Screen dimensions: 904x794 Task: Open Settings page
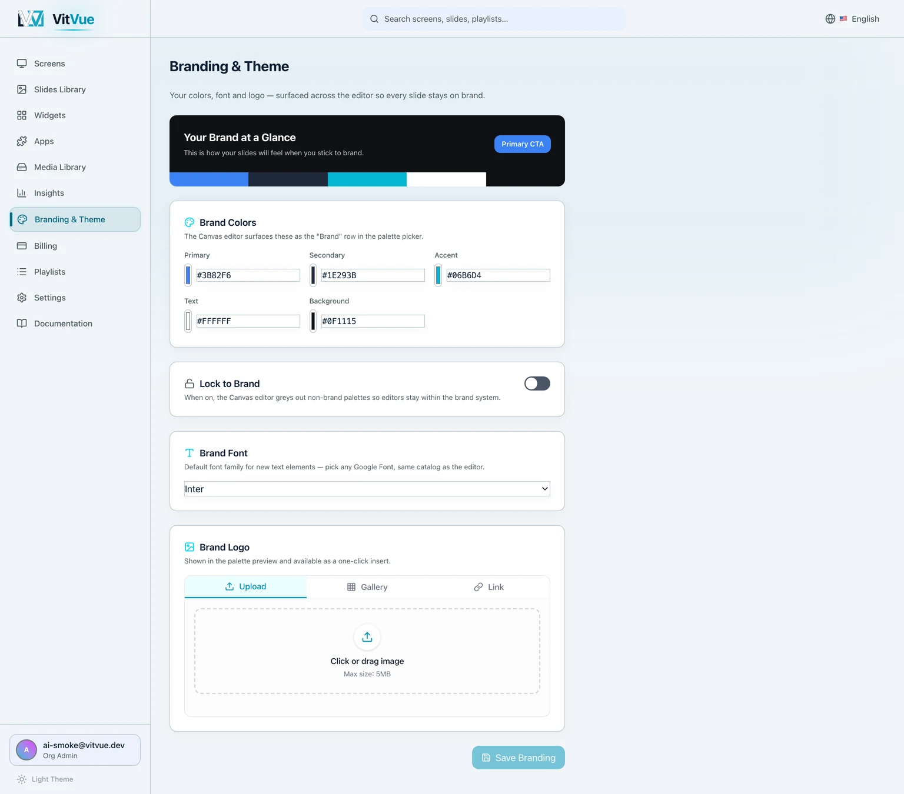(75, 298)
